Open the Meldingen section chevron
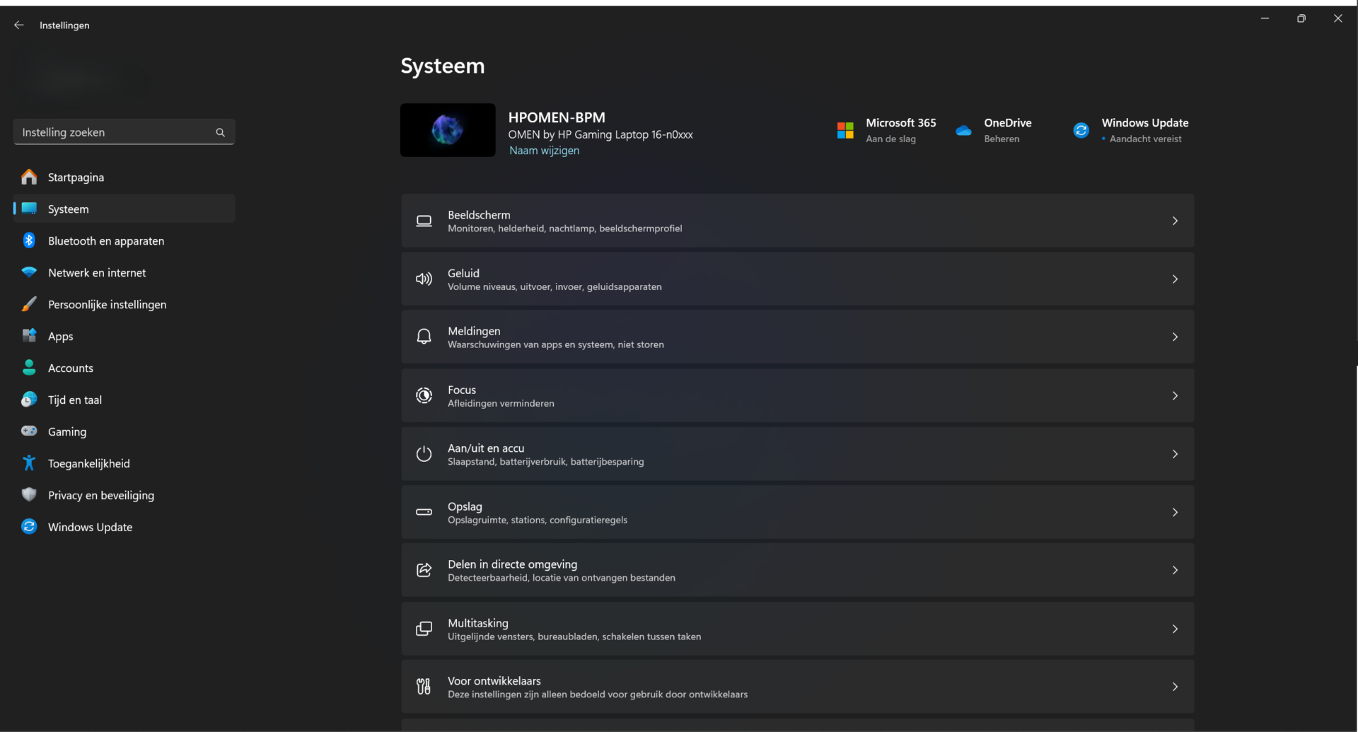1358x732 pixels. (1175, 337)
